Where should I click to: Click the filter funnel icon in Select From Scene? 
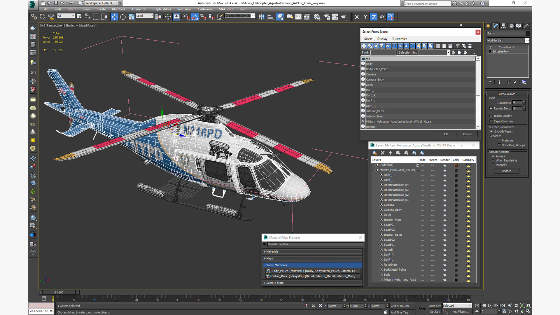pos(458,46)
